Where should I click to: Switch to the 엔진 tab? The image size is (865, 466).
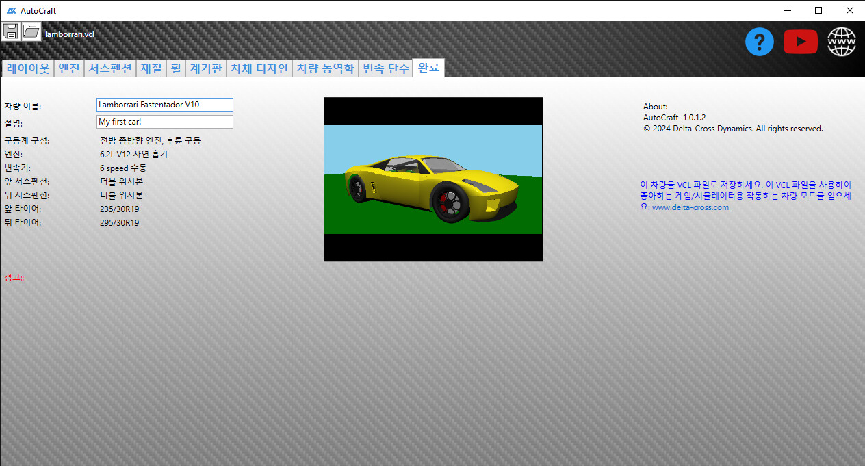pos(69,68)
